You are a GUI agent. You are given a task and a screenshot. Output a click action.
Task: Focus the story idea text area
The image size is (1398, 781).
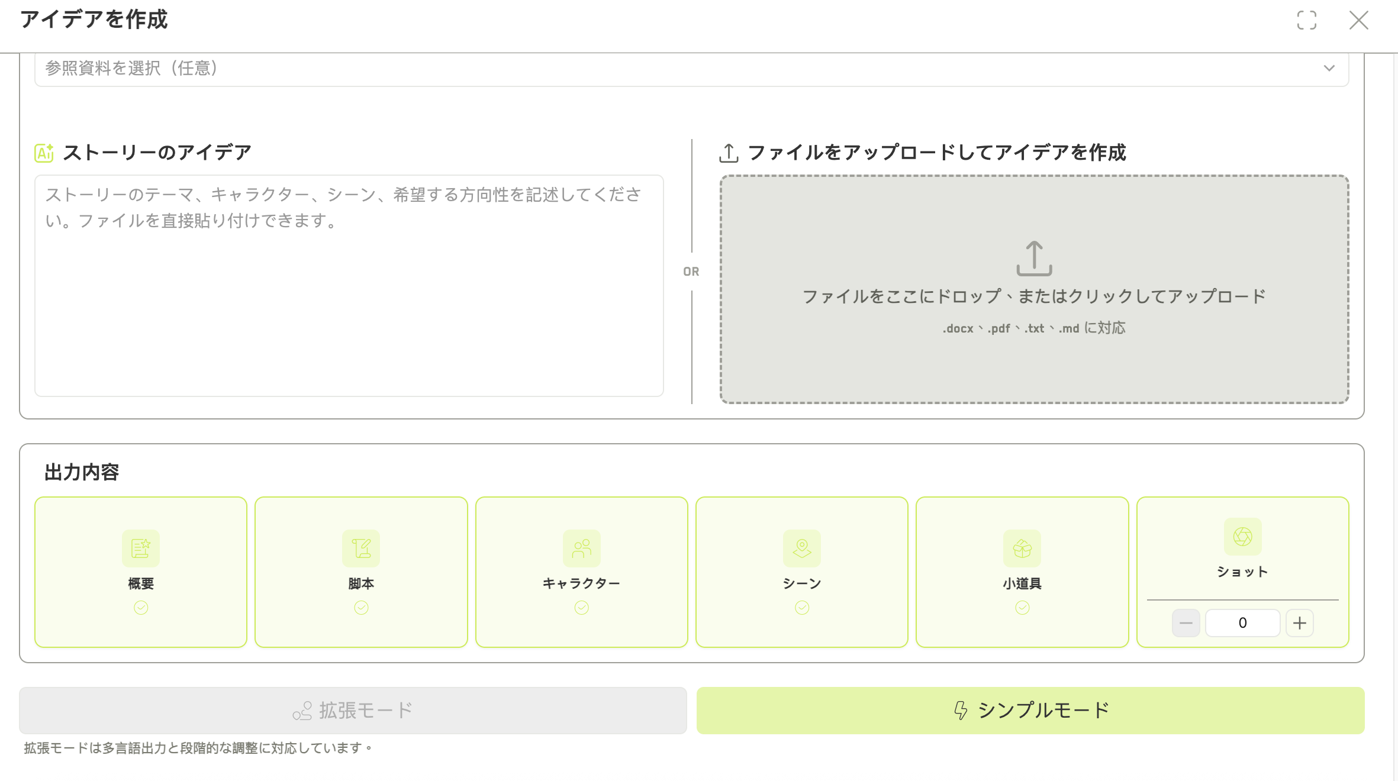349,286
